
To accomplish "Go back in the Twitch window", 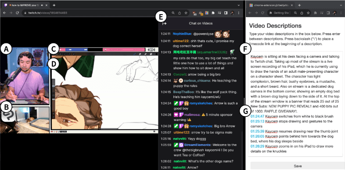I will [x=4, y=13].
